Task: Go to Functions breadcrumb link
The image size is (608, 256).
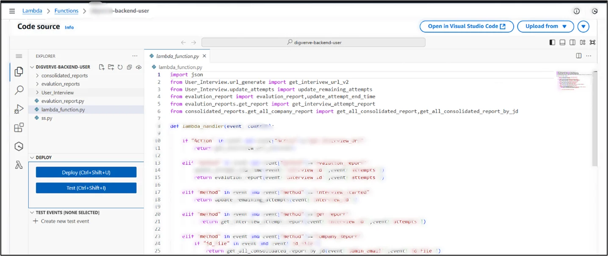Action: click(x=66, y=11)
